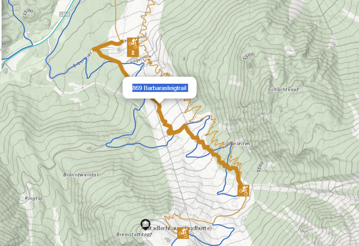
Task: Click the Schachtkopf peak label
Action: 283,90
